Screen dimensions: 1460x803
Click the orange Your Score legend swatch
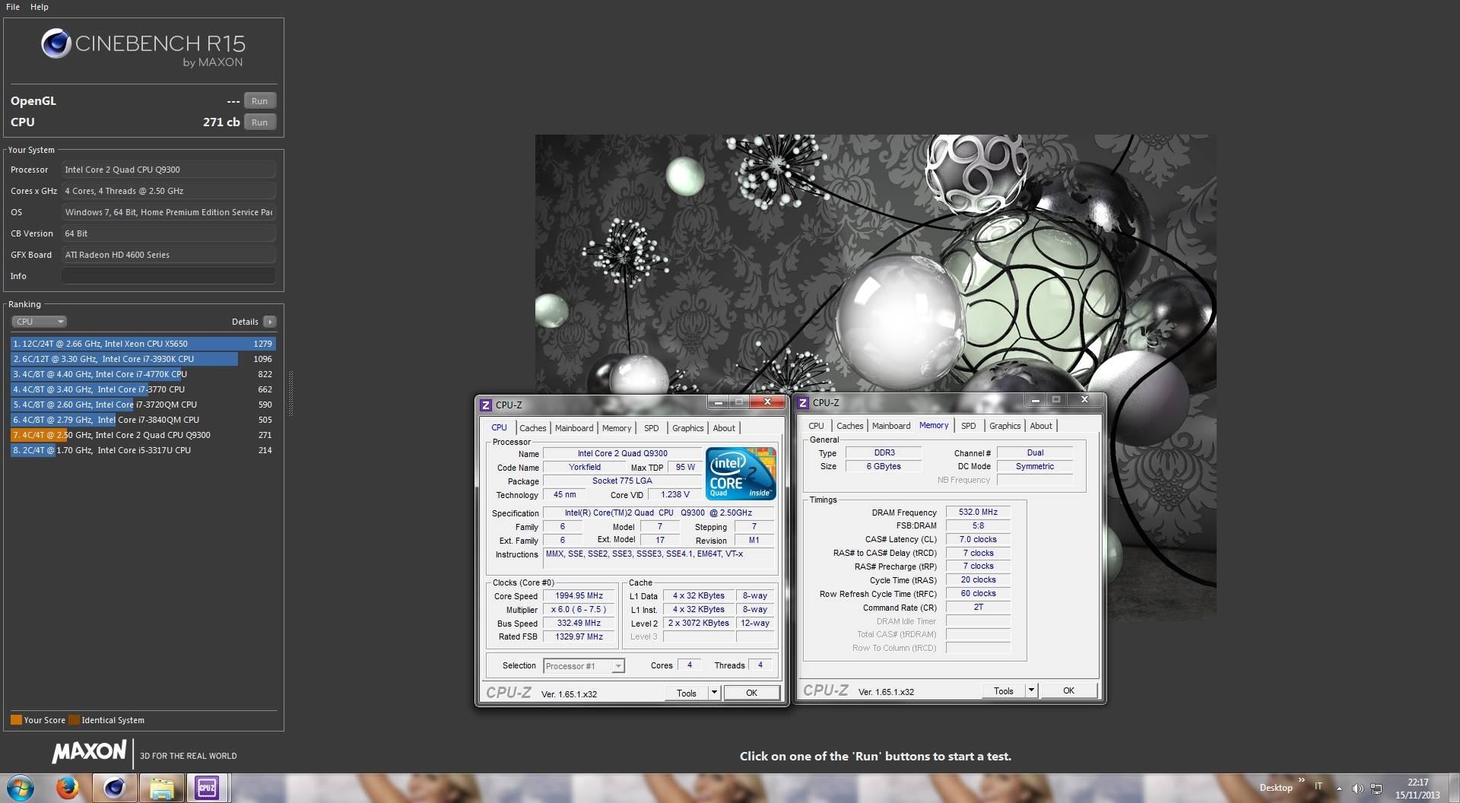tap(16, 720)
